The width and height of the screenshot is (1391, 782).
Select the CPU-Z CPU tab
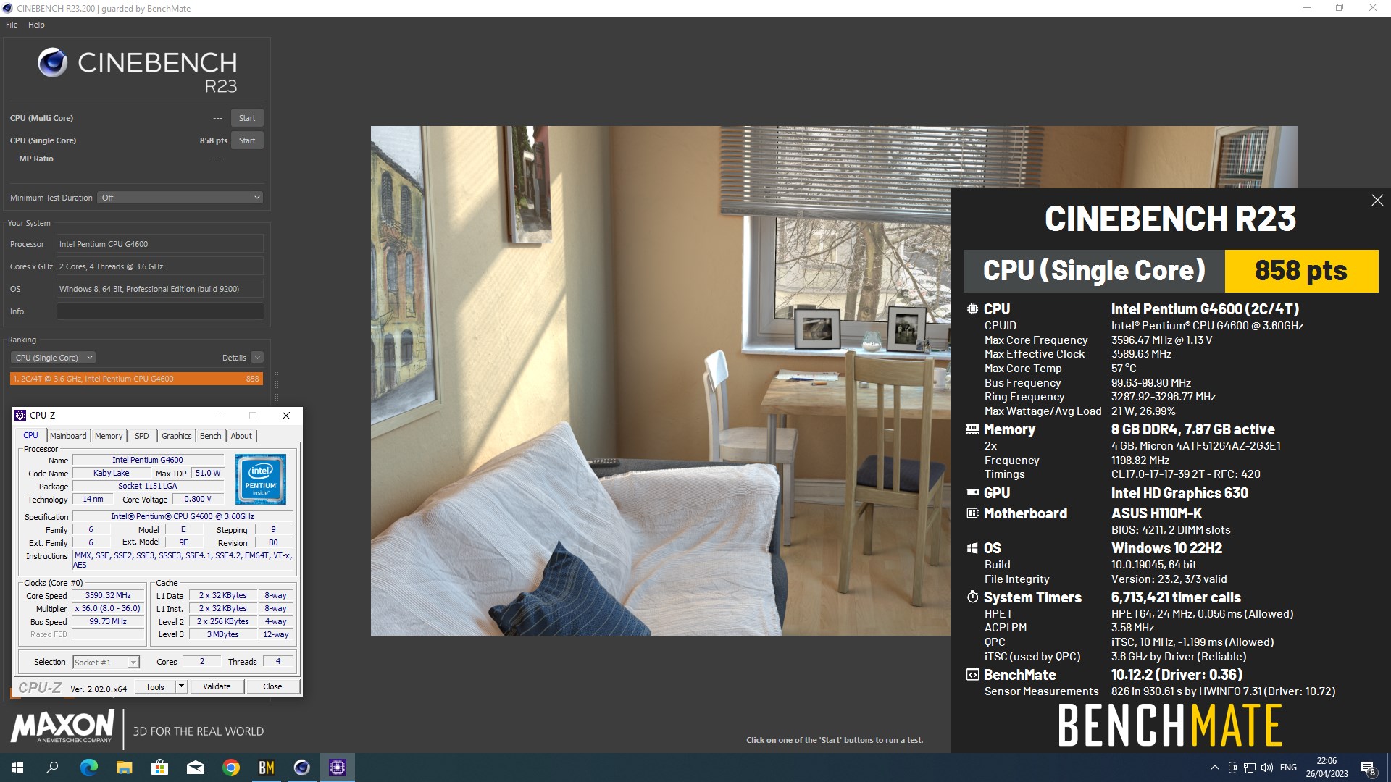coord(31,435)
